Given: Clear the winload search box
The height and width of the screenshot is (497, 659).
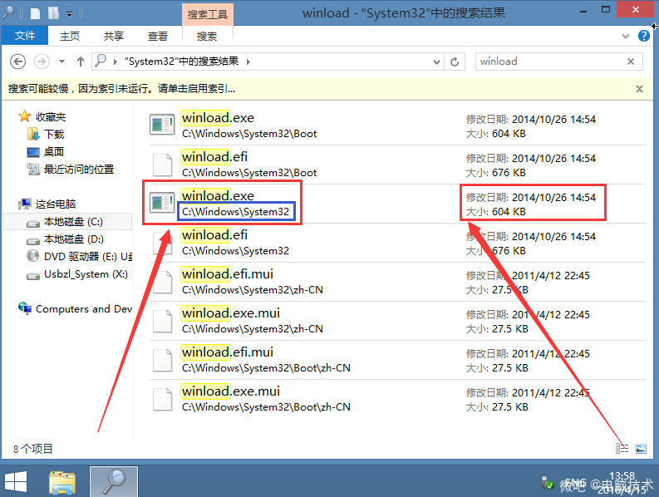Looking at the screenshot, I should (x=631, y=62).
